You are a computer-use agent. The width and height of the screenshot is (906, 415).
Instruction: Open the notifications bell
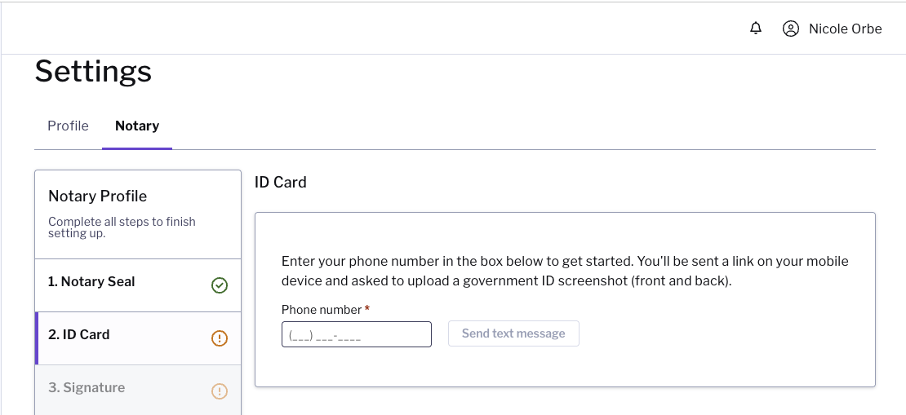pyautogui.click(x=756, y=29)
